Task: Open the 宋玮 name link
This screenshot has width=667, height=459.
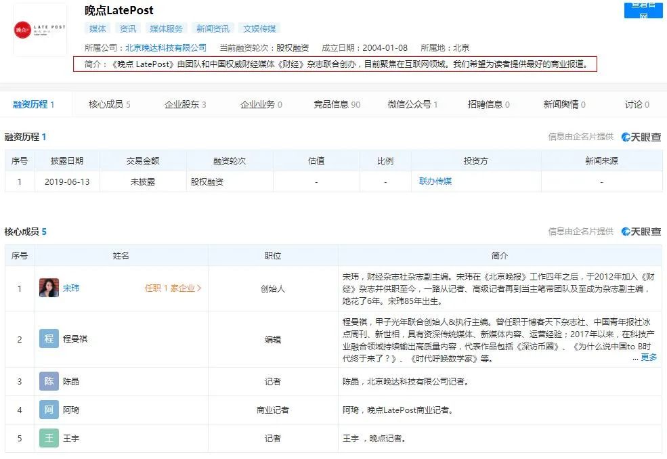Action: point(71,288)
